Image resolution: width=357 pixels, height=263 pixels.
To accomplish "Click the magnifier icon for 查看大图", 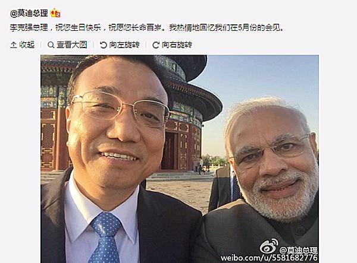I will click(51, 45).
